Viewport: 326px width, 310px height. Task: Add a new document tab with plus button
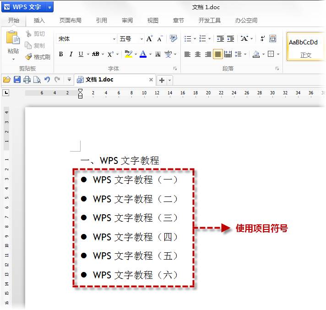[x=162, y=80]
